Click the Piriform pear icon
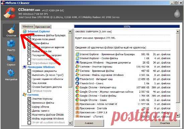184x129 pixels. coord(177,13)
